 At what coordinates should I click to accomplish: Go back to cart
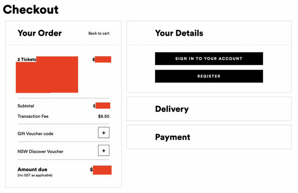tap(99, 33)
